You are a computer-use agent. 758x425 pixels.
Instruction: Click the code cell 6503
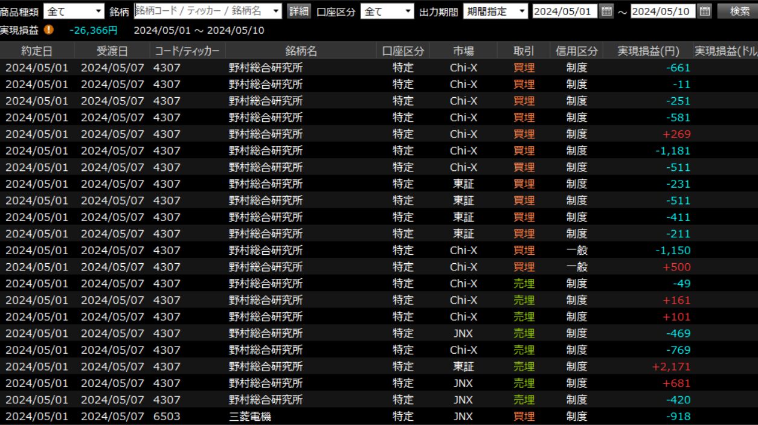click(x=167, y=417)
